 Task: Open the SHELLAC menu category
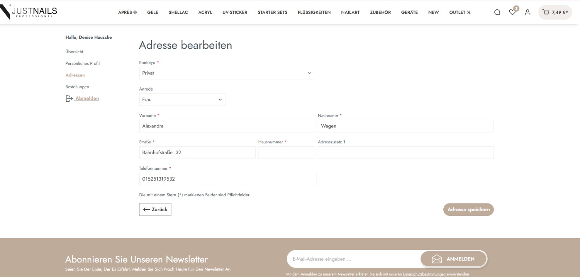[x=178, y=12]
